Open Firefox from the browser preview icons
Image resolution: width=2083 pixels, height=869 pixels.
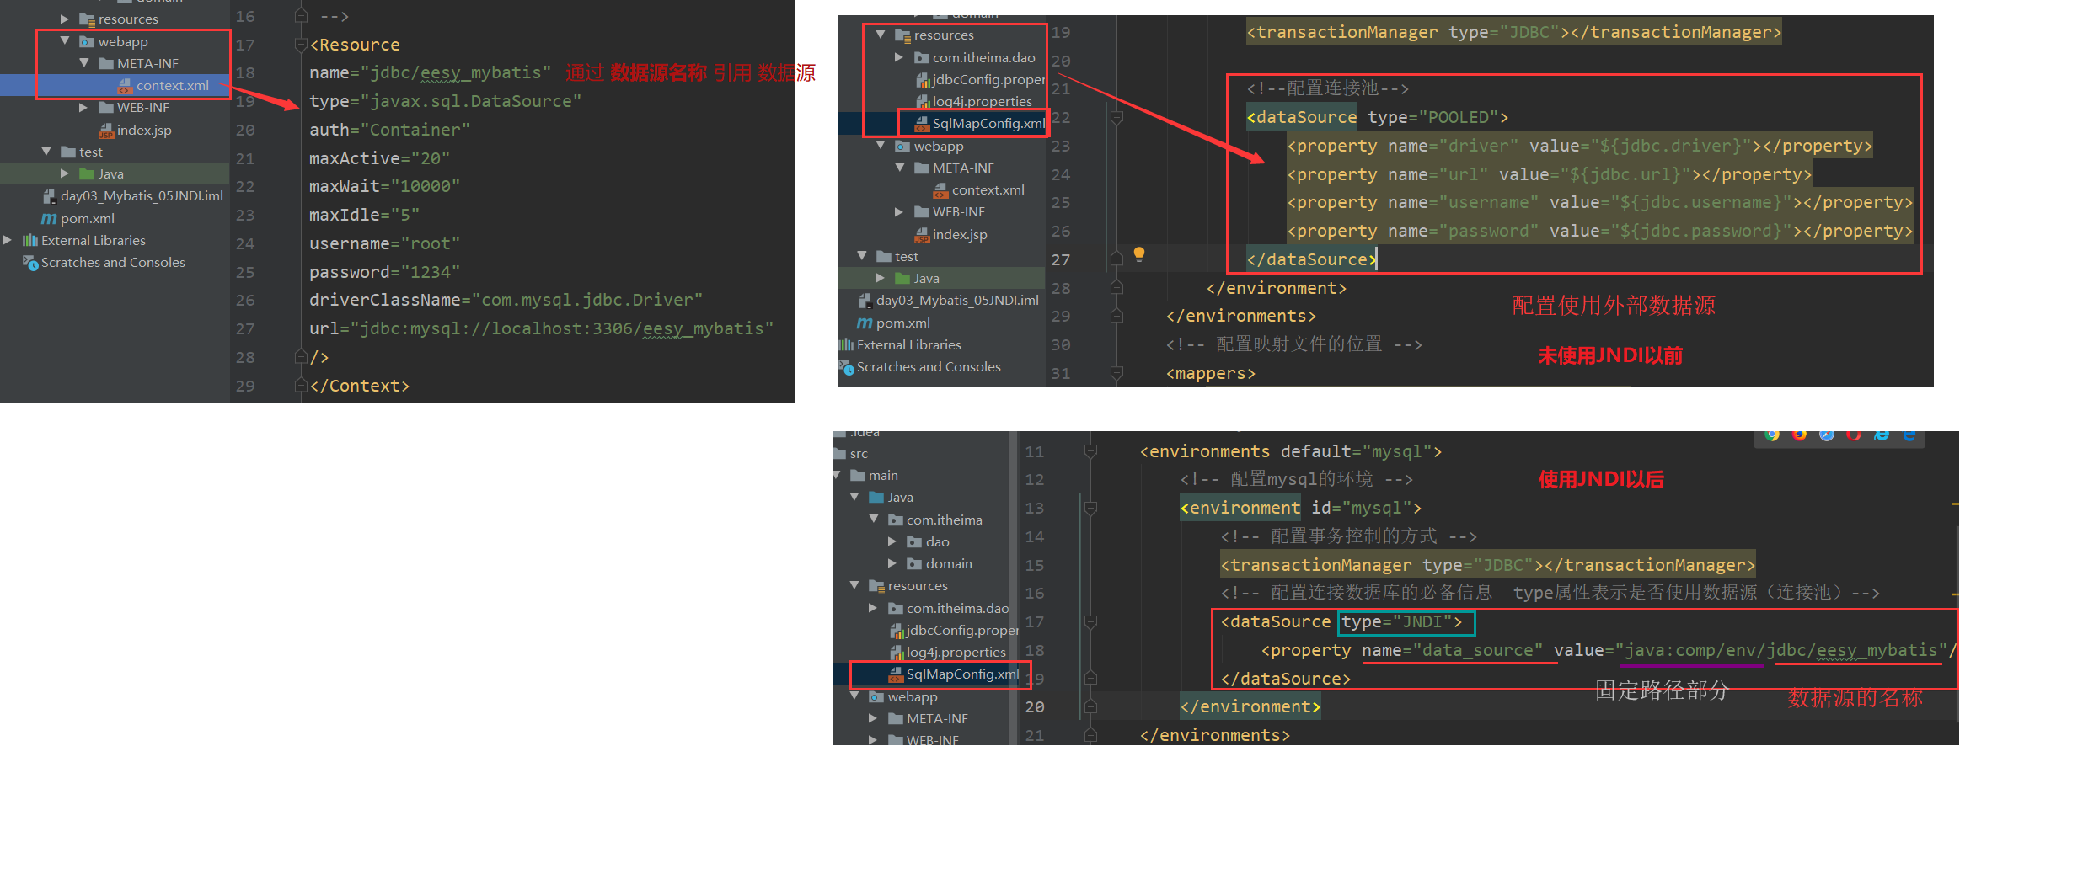click(1799, 434)
